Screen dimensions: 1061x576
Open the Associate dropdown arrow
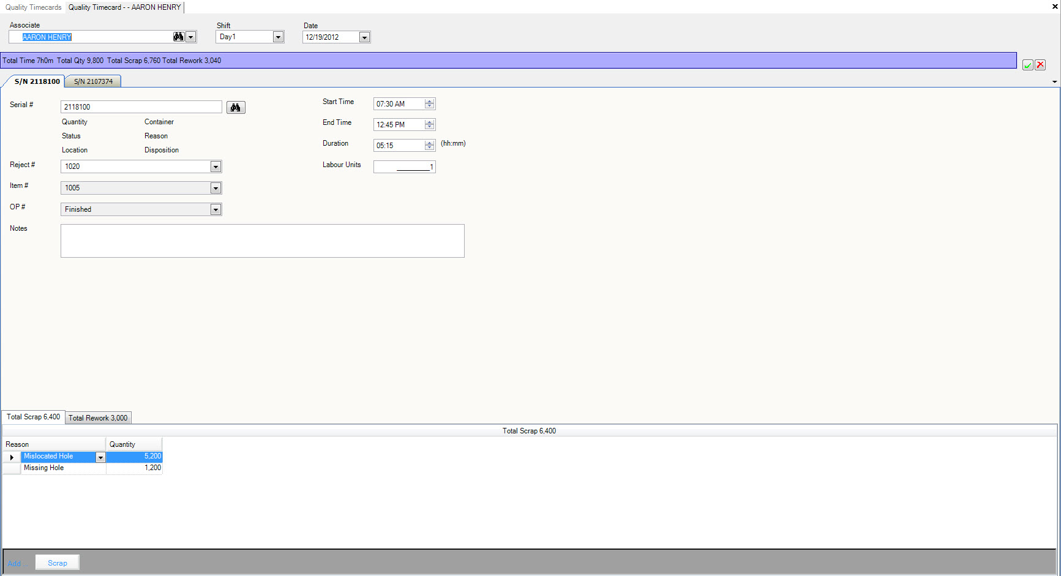click(x=191, y=37)
